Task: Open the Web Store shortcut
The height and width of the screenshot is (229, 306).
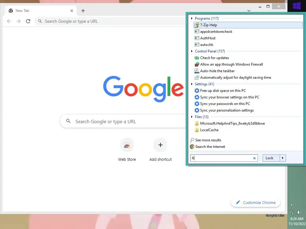Action: (127, 150)
